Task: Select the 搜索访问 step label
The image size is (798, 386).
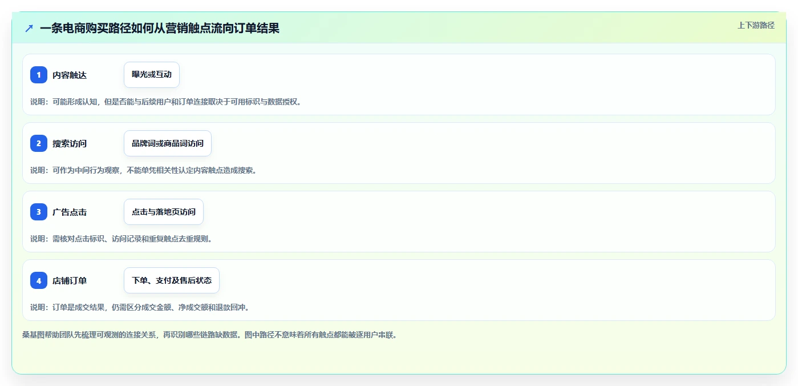Action: click(x=70, y=143)
